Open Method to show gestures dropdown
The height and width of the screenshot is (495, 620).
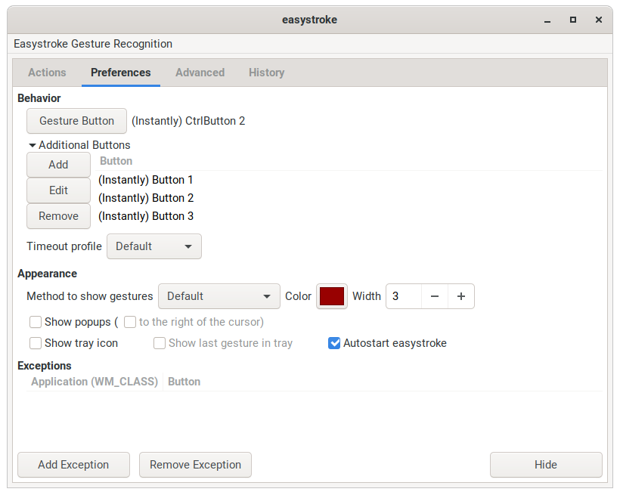point(219,296)
